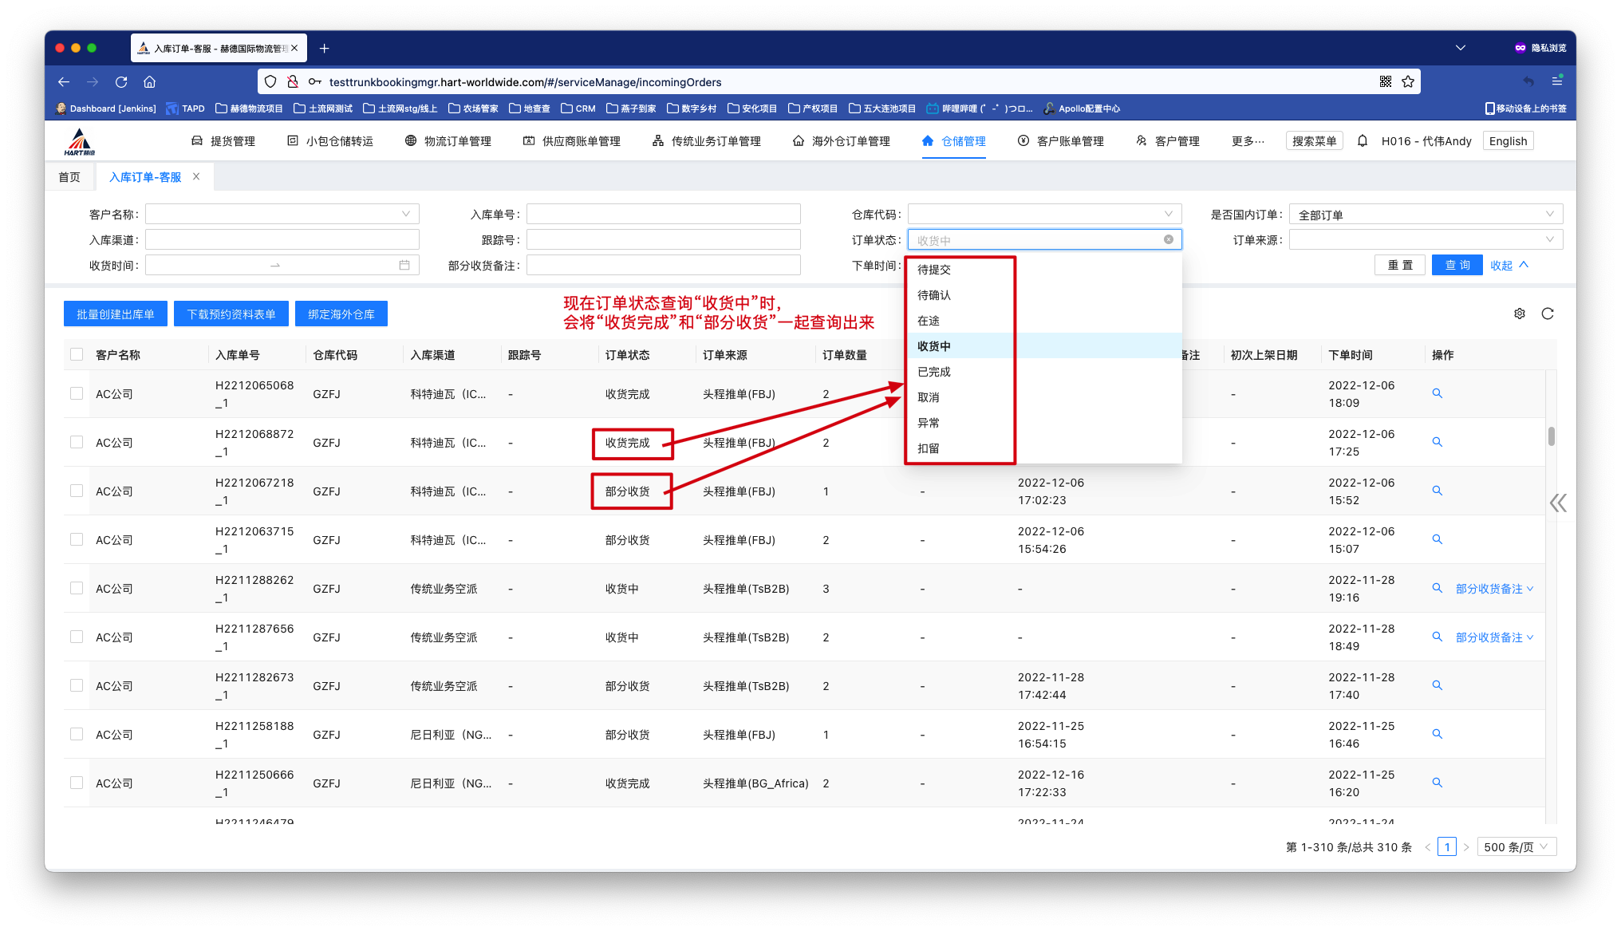Click the 查询 search button

pos(1457,265)
